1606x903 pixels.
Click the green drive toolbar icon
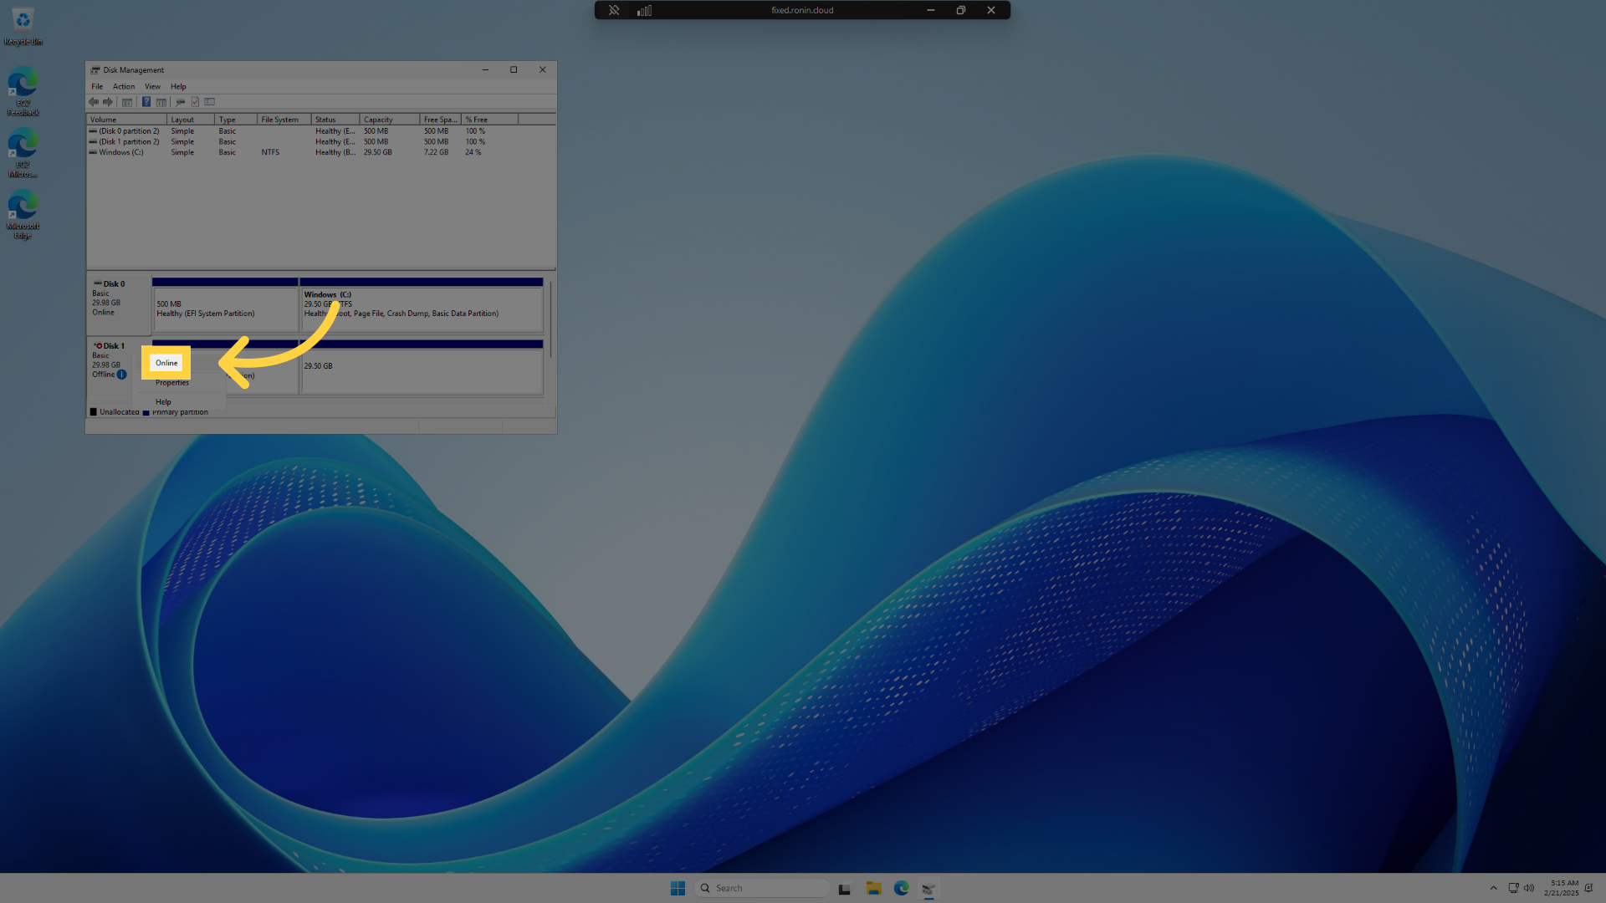pyautogui.click(x=181, y=102)
